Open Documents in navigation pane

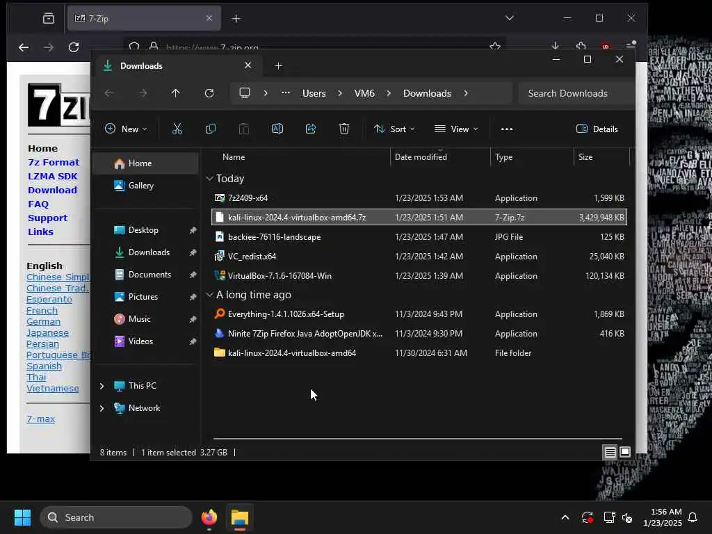[145, 275]
